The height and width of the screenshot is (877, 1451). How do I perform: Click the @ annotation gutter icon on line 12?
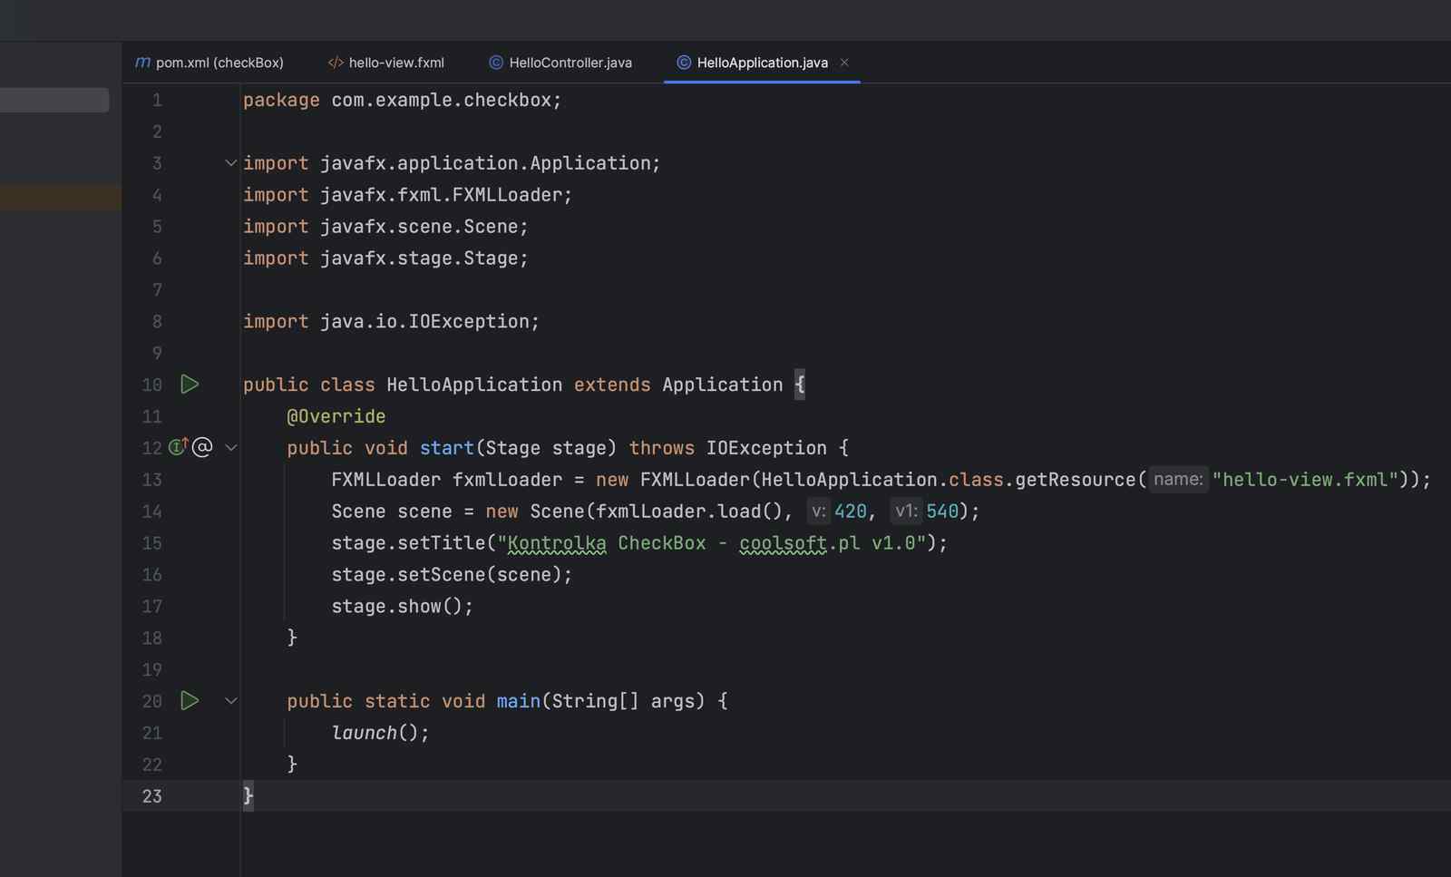pyautogui.click(x=202, y=447)
